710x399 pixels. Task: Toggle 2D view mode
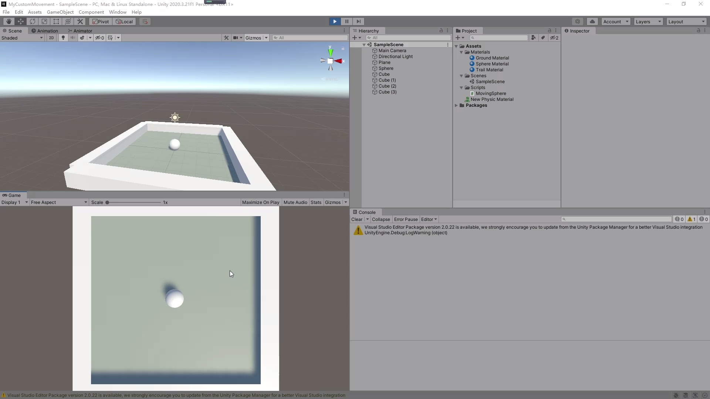pos(51,38)
